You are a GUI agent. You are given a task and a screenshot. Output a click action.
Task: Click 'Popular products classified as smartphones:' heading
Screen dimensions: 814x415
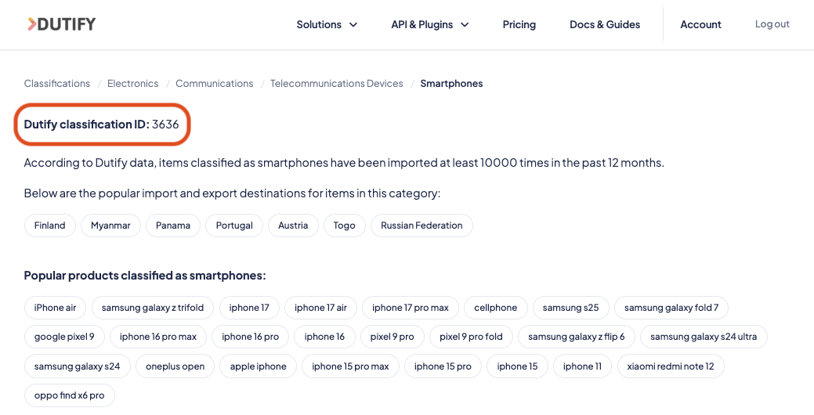pos(145,276)
